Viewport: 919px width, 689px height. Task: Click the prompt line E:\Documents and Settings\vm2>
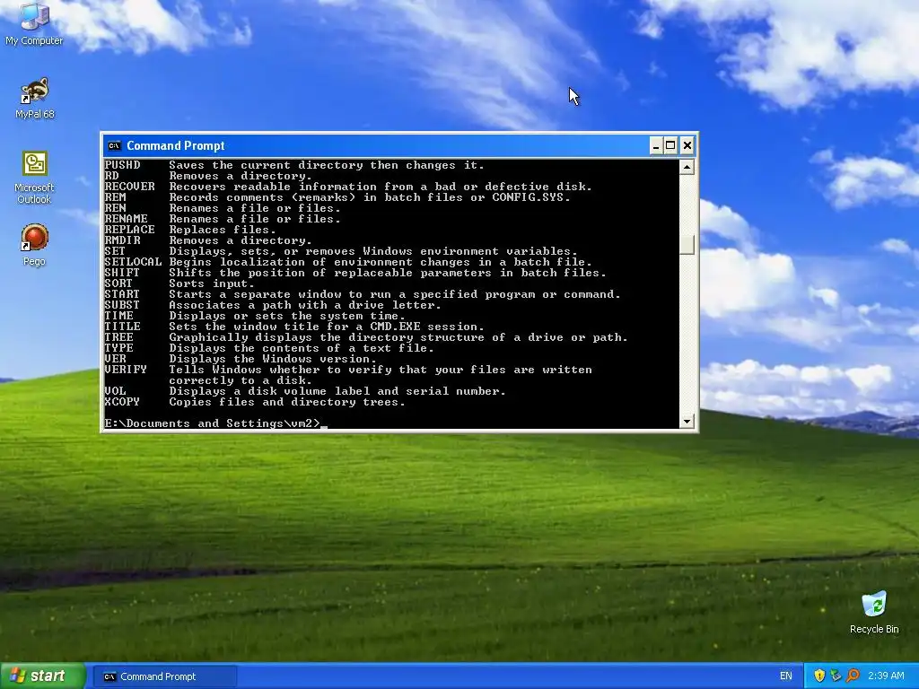pos(213,423)
